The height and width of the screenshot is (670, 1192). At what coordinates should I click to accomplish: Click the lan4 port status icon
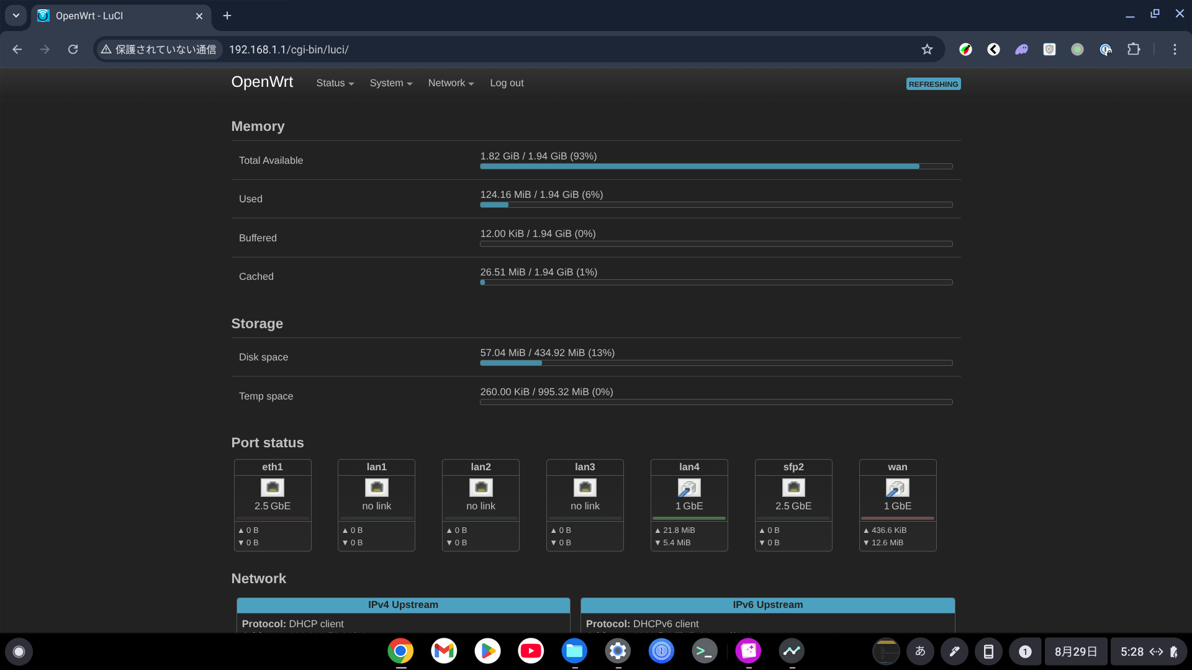689,487
